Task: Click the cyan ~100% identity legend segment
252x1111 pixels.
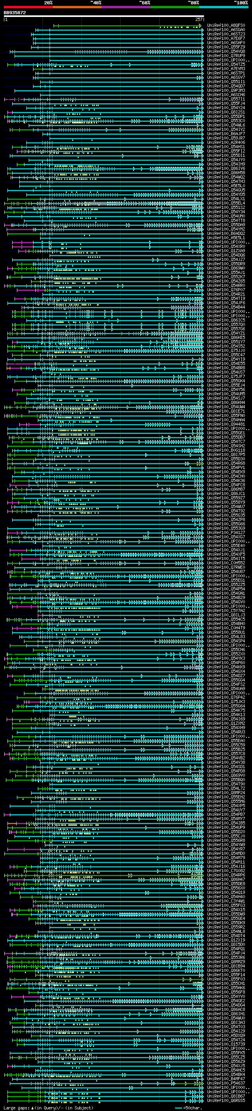Action: 224,7
